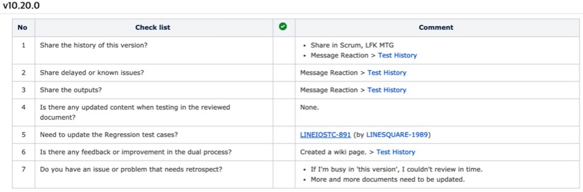Open the LINEIOSTC-891 issue link
583x192 pixels.
[326, 135]
